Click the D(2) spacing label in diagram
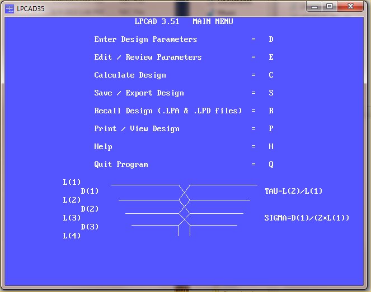 pyautogui.click(x=90, y=209)
